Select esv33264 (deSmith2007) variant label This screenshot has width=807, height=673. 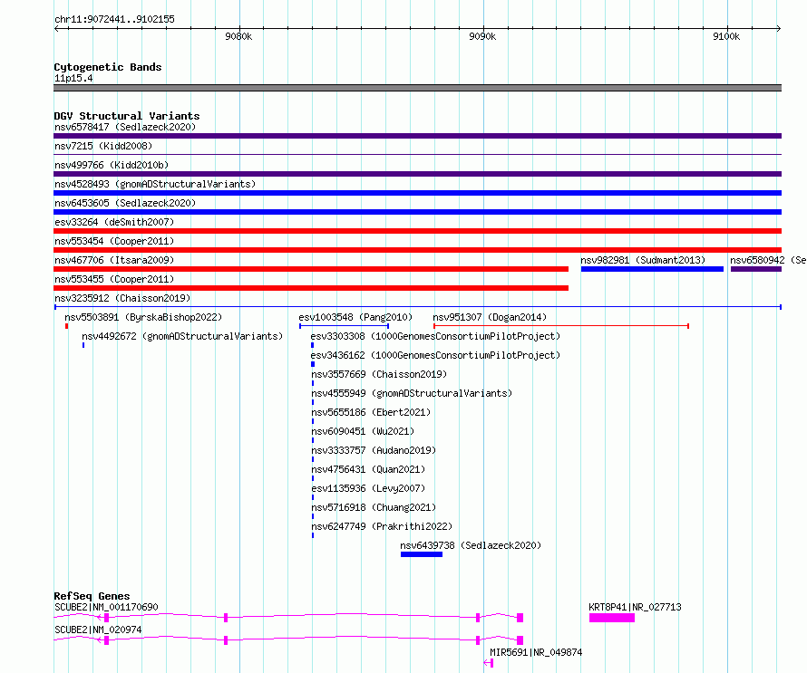tap(114, 222)
